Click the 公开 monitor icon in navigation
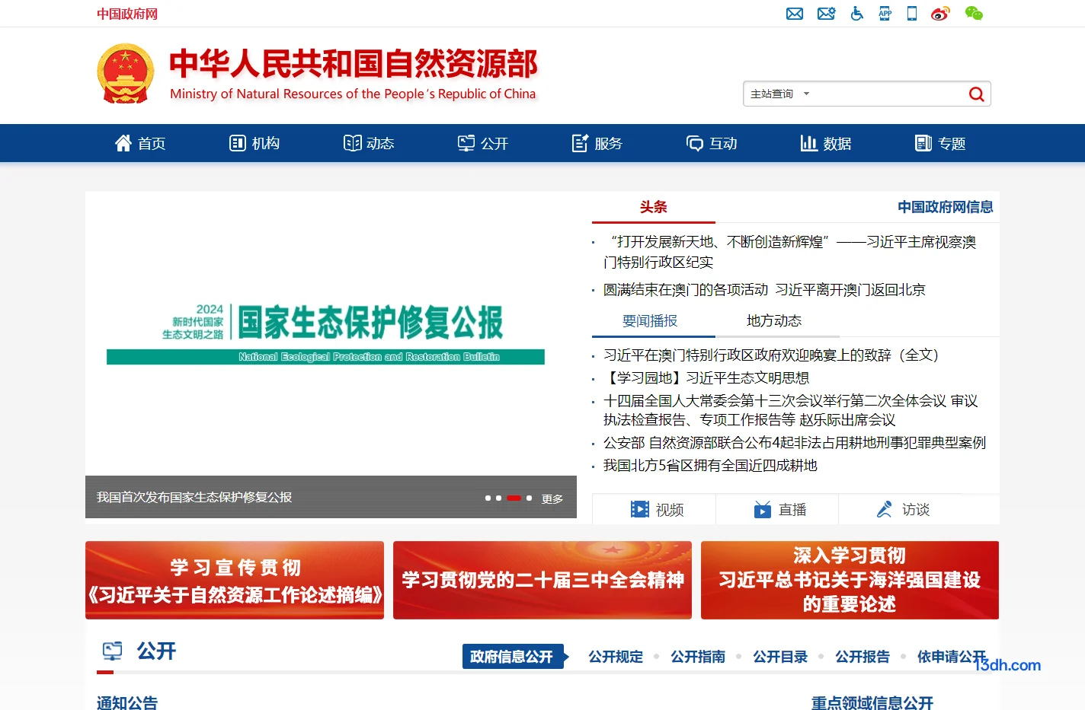The image size is (1085, 710). click(x=466, y=143)
